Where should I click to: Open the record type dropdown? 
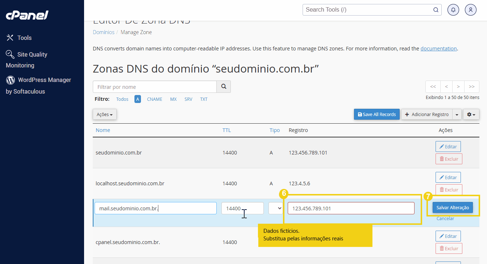pos(275,208)
